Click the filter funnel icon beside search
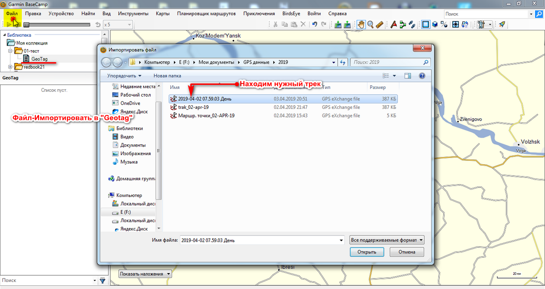 pyautogui.click(x=103, y=280)
